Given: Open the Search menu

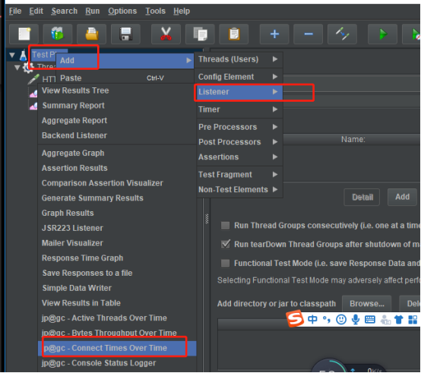Looking at the screenshot, I should [x=65, y=11].
